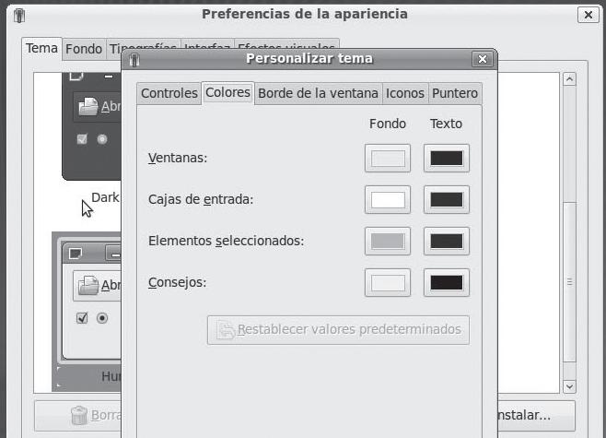
Task: Switch to the Iconos tab
Action: point(405,93)
